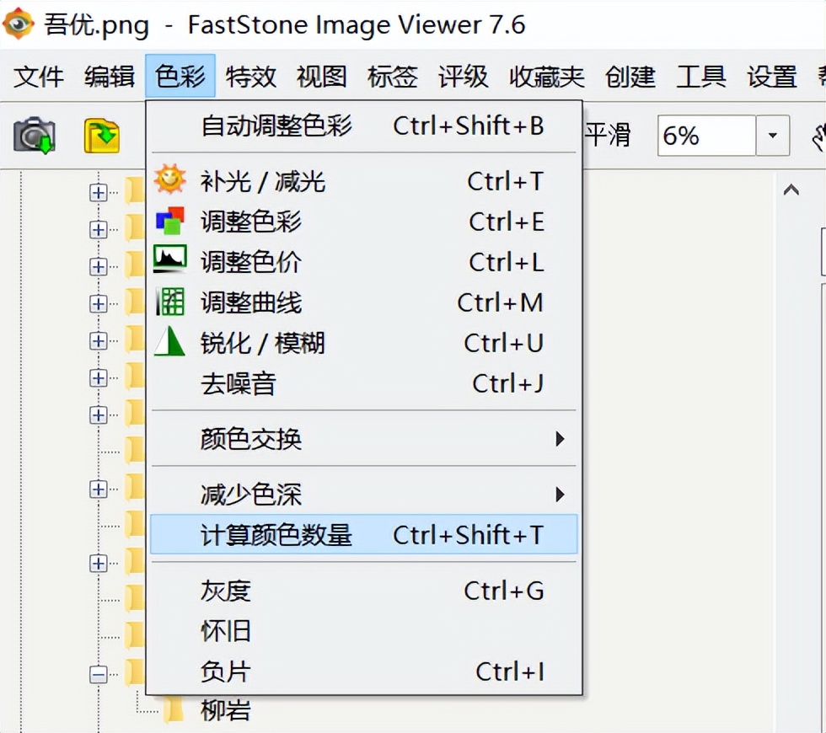Click the scroll up arrow of folder panel
The image size is (826, 733).
[x=791, y=190]
